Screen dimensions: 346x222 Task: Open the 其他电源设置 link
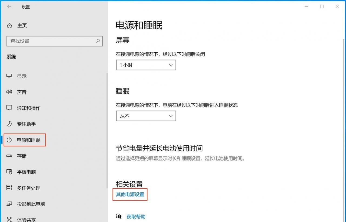click(130, 194)
